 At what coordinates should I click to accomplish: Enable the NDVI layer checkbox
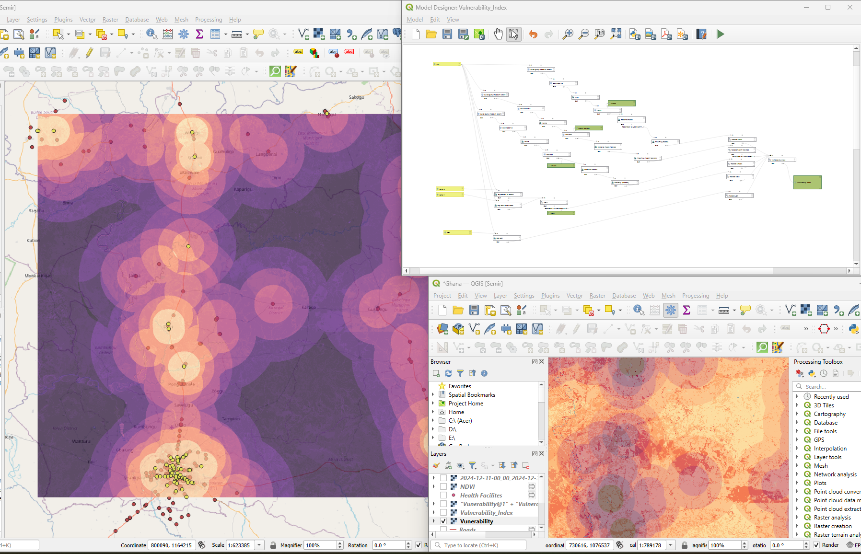443,486
